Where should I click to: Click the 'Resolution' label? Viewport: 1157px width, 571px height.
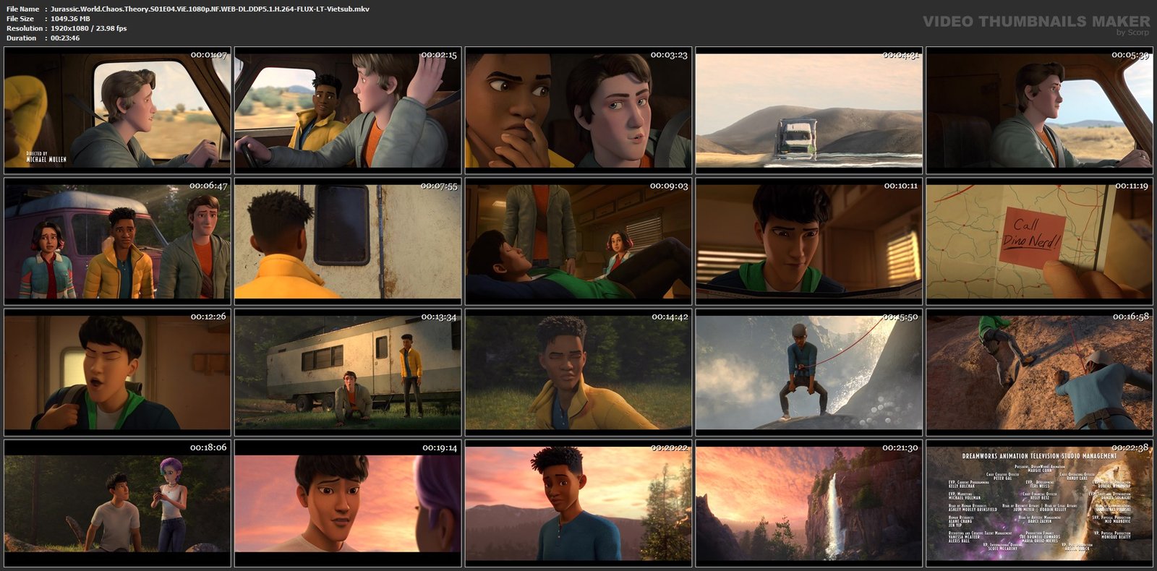click(x=23, y=28)
